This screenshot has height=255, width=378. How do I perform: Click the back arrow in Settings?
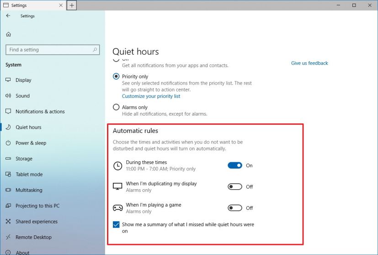(x=8, y=16)
